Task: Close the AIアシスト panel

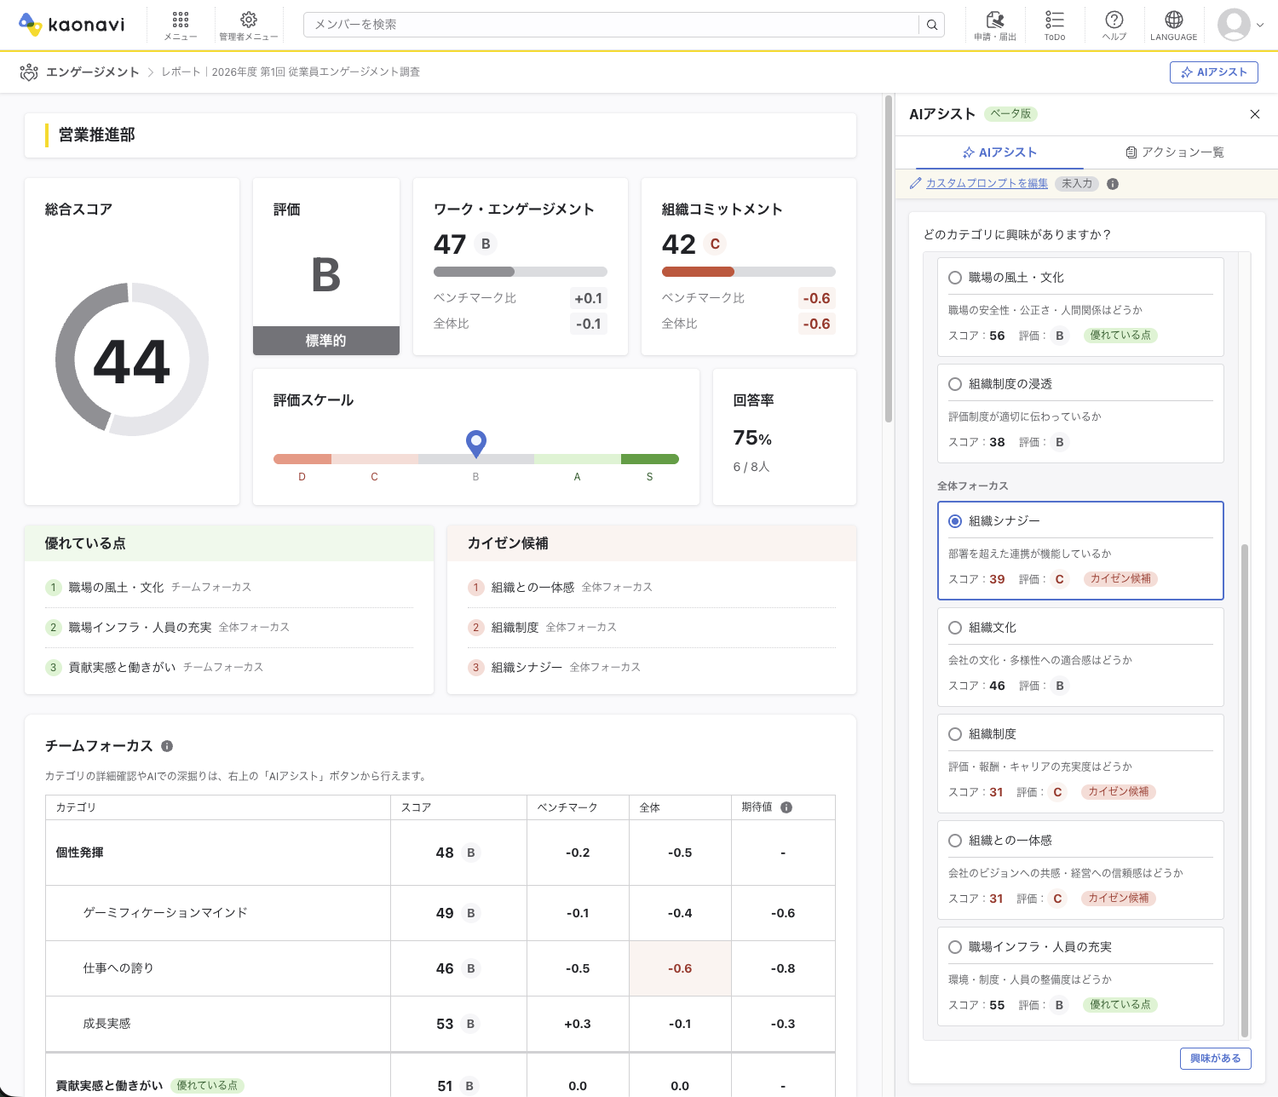Action: pyautogui.click(x=1254, y=114)
